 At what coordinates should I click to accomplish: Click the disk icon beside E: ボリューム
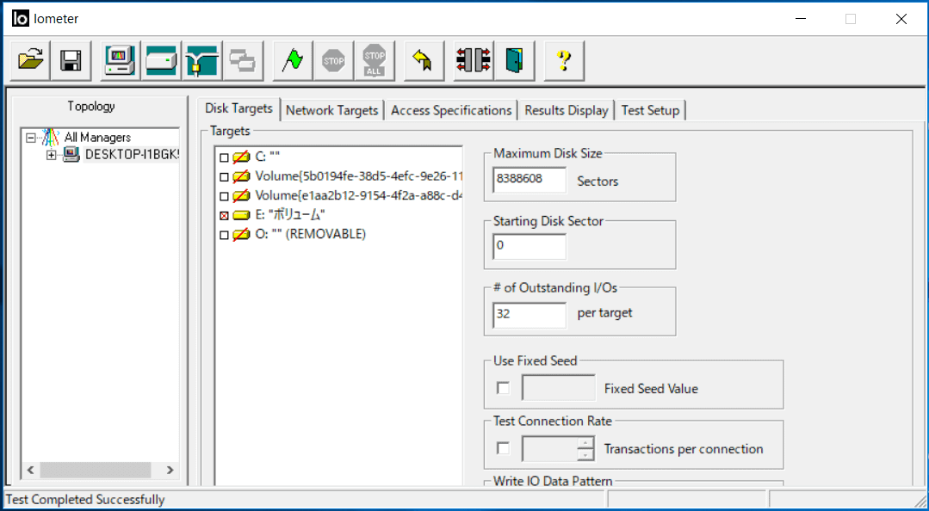241,215
